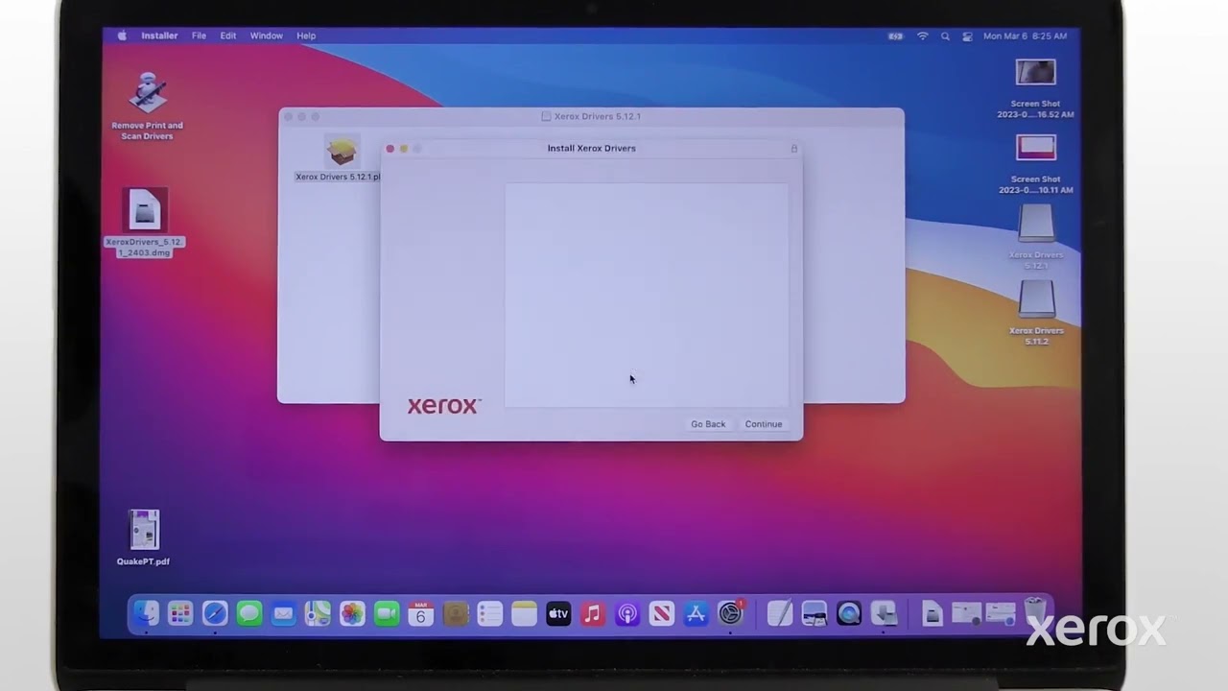Open the Apple menu
Viewport: 1228px width, 691px height.
click(122, 36)
